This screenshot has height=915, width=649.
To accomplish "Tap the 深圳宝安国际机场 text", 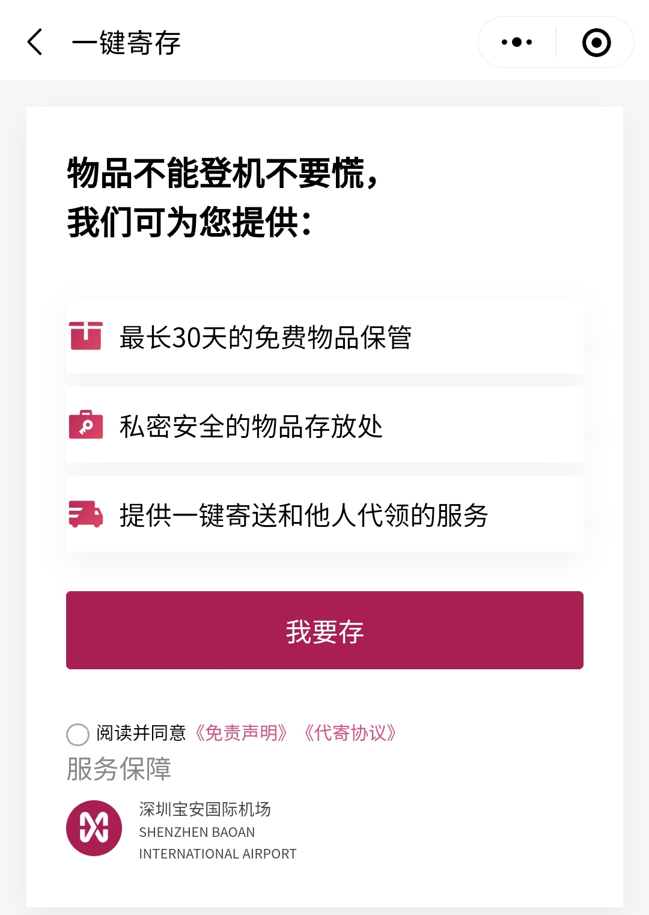I will coord(205,809).
